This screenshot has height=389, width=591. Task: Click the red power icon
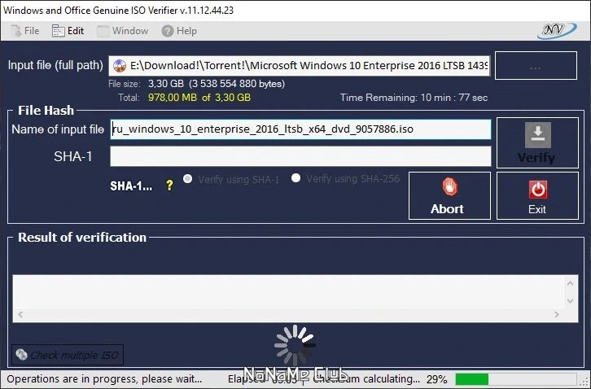[x=538, y=190]
